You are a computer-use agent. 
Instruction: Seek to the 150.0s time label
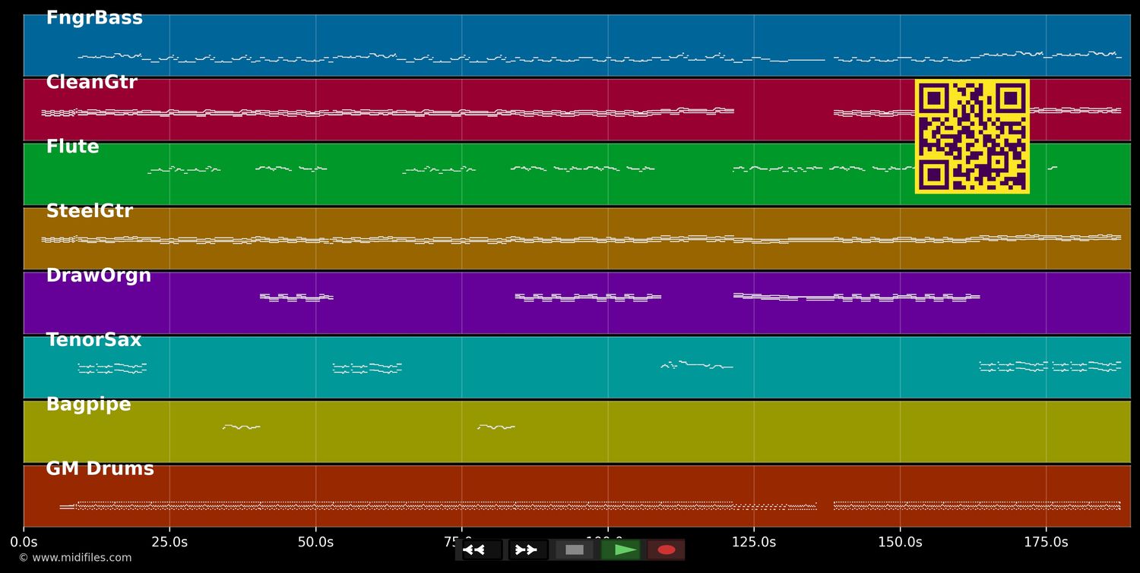tap(900, 542)
